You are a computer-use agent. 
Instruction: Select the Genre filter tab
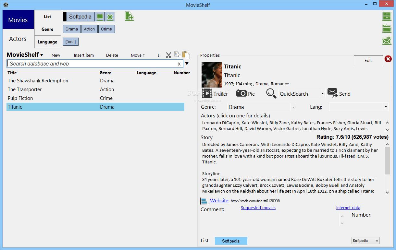pyautogui.click(x=47, y=29)
